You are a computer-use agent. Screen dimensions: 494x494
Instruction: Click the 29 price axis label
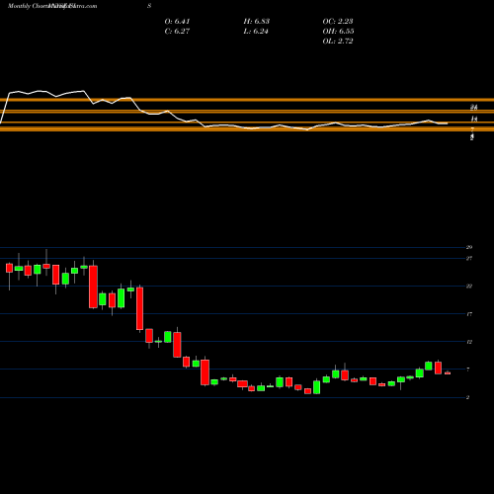pyautogui.click(x=469, y=247)
